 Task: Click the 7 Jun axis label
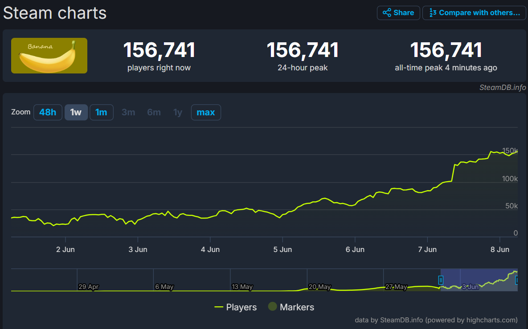pos(427,250)
